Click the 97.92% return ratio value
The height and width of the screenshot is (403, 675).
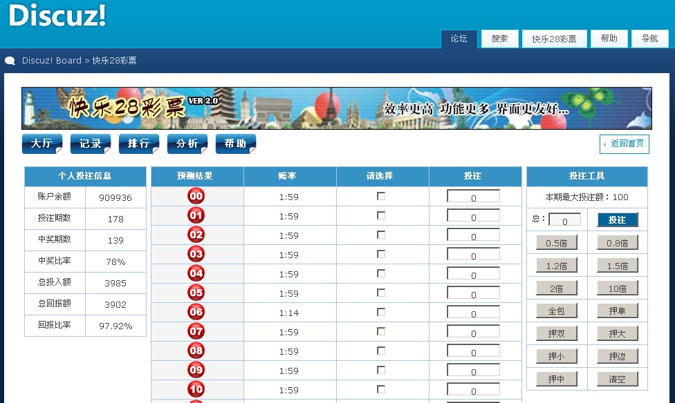click(x=115, y=326)
